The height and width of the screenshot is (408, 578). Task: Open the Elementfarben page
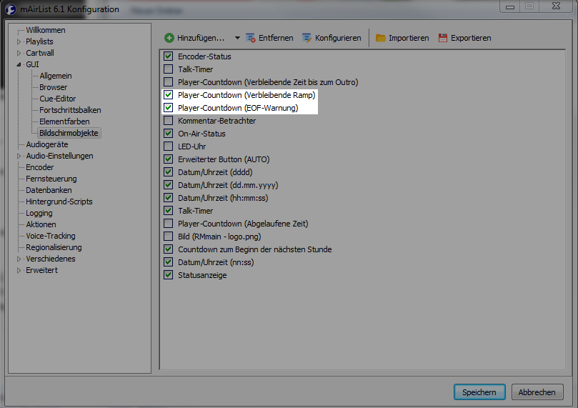coord(64,121)
